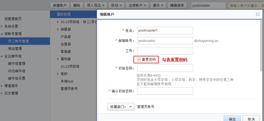Close the 编辑账户 dialog with X icon
This screenshot has width=264, height=121.
(x=257, y=14)
